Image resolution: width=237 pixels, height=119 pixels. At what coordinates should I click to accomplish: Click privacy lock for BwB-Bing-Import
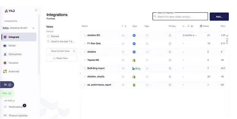pos(170,68)
